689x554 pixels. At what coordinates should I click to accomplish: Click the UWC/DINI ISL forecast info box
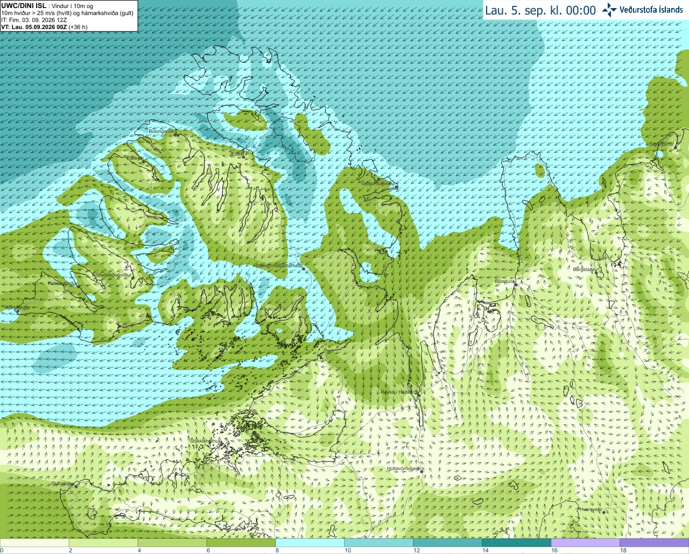tap(68, 16)
